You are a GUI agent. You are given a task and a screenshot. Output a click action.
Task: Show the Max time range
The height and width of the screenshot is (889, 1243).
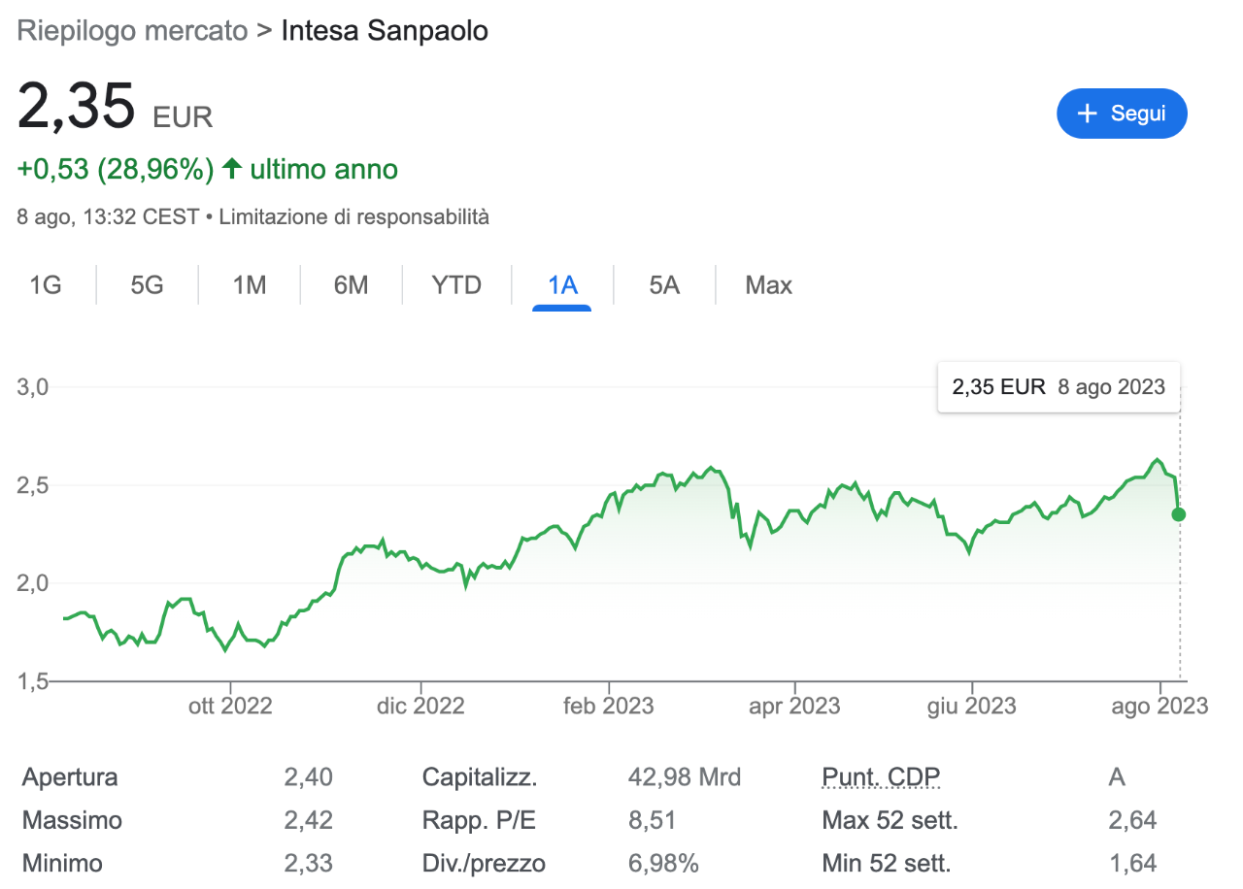(769, 285)
